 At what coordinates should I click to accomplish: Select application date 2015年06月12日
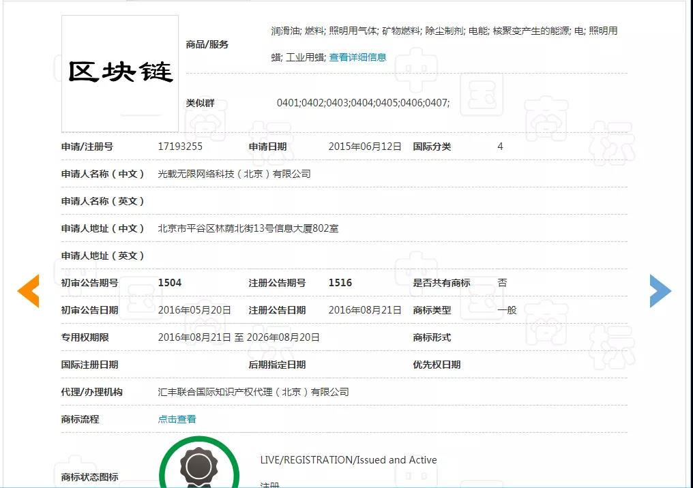pos(365,147)
